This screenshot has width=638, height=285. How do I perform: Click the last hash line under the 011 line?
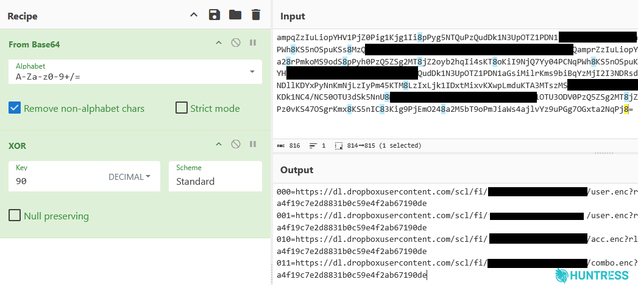352,275
